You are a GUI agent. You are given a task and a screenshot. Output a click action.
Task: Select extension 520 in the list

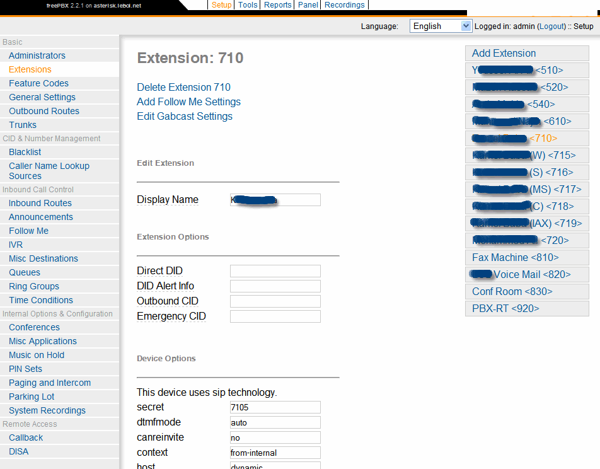coord(527,87)
